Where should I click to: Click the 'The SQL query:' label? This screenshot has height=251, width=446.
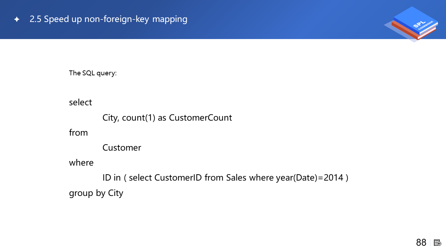[x=93, y=73]
